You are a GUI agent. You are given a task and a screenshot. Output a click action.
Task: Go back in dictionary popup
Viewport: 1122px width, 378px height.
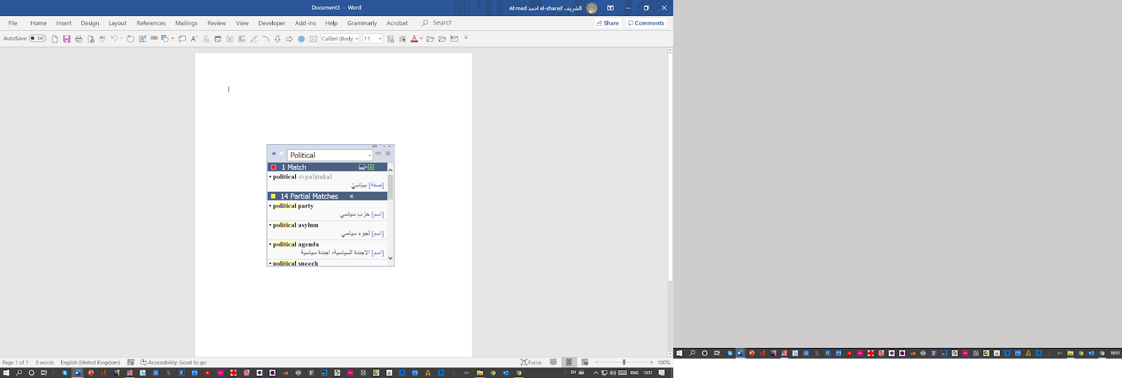[x=273, y=153]
